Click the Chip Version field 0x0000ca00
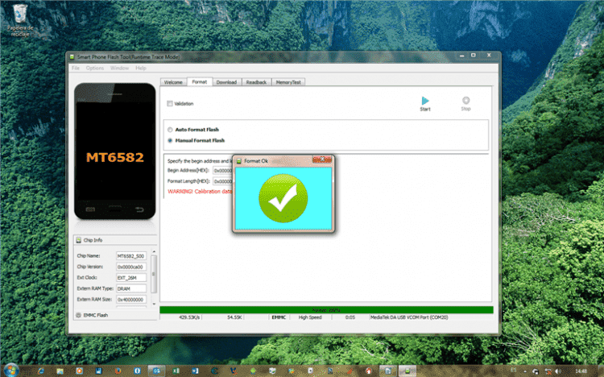Viewport: 604px width, 377px height. 131,267
